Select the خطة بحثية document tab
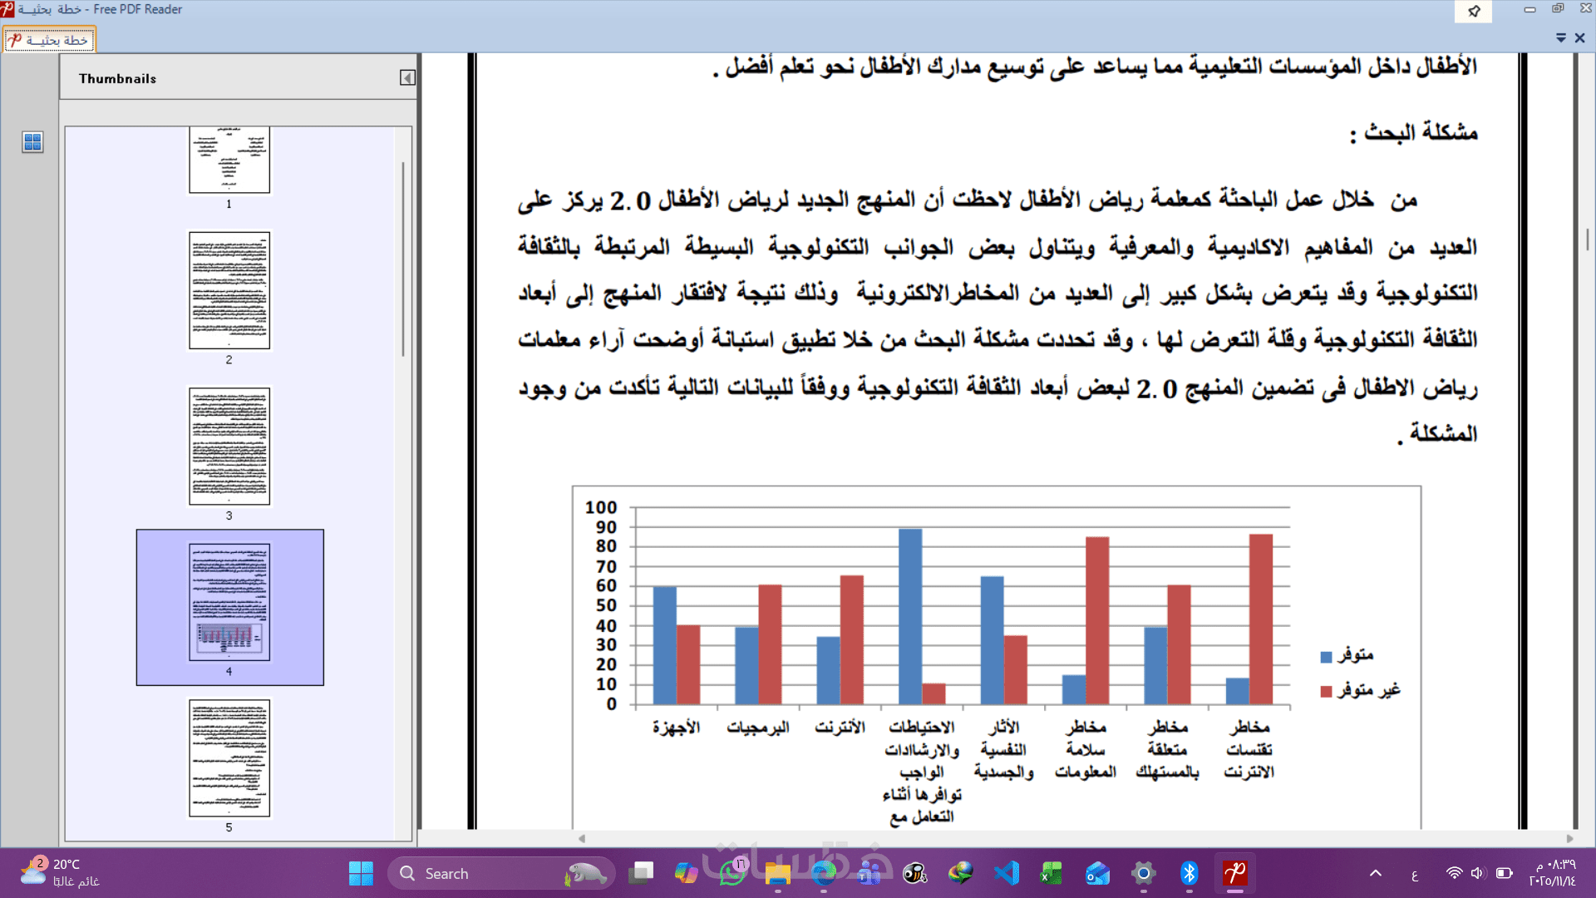 50,40
